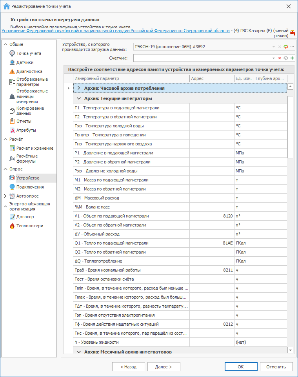This screenshot has height=377, width=298.
Task: Refresh device with the green-orange arrows icon
Action: click(x=286, y=47)
